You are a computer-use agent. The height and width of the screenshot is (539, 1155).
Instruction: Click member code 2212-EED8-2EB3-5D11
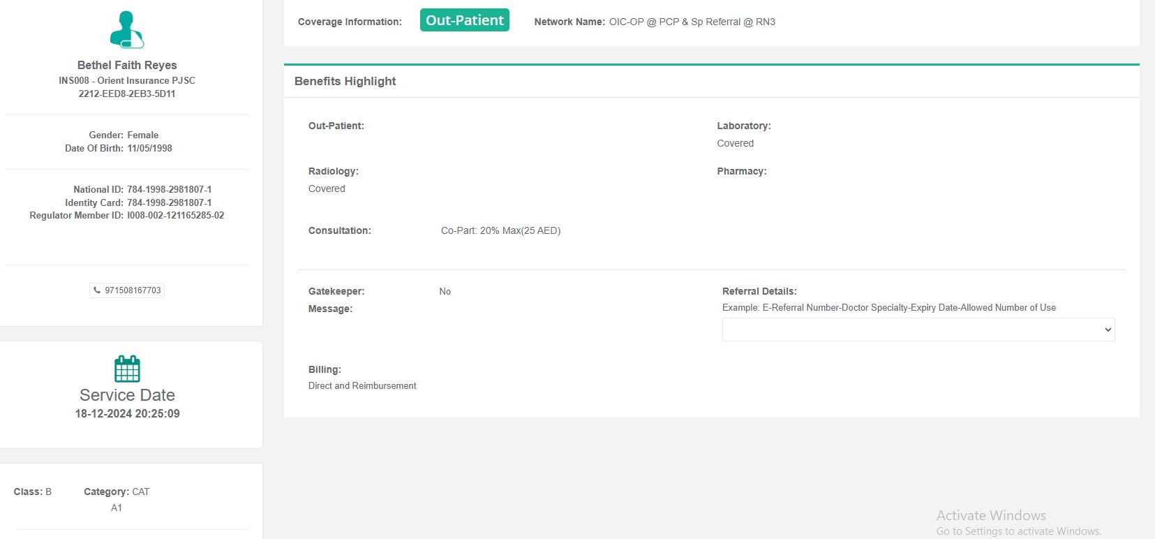click(x=127, y=94)
